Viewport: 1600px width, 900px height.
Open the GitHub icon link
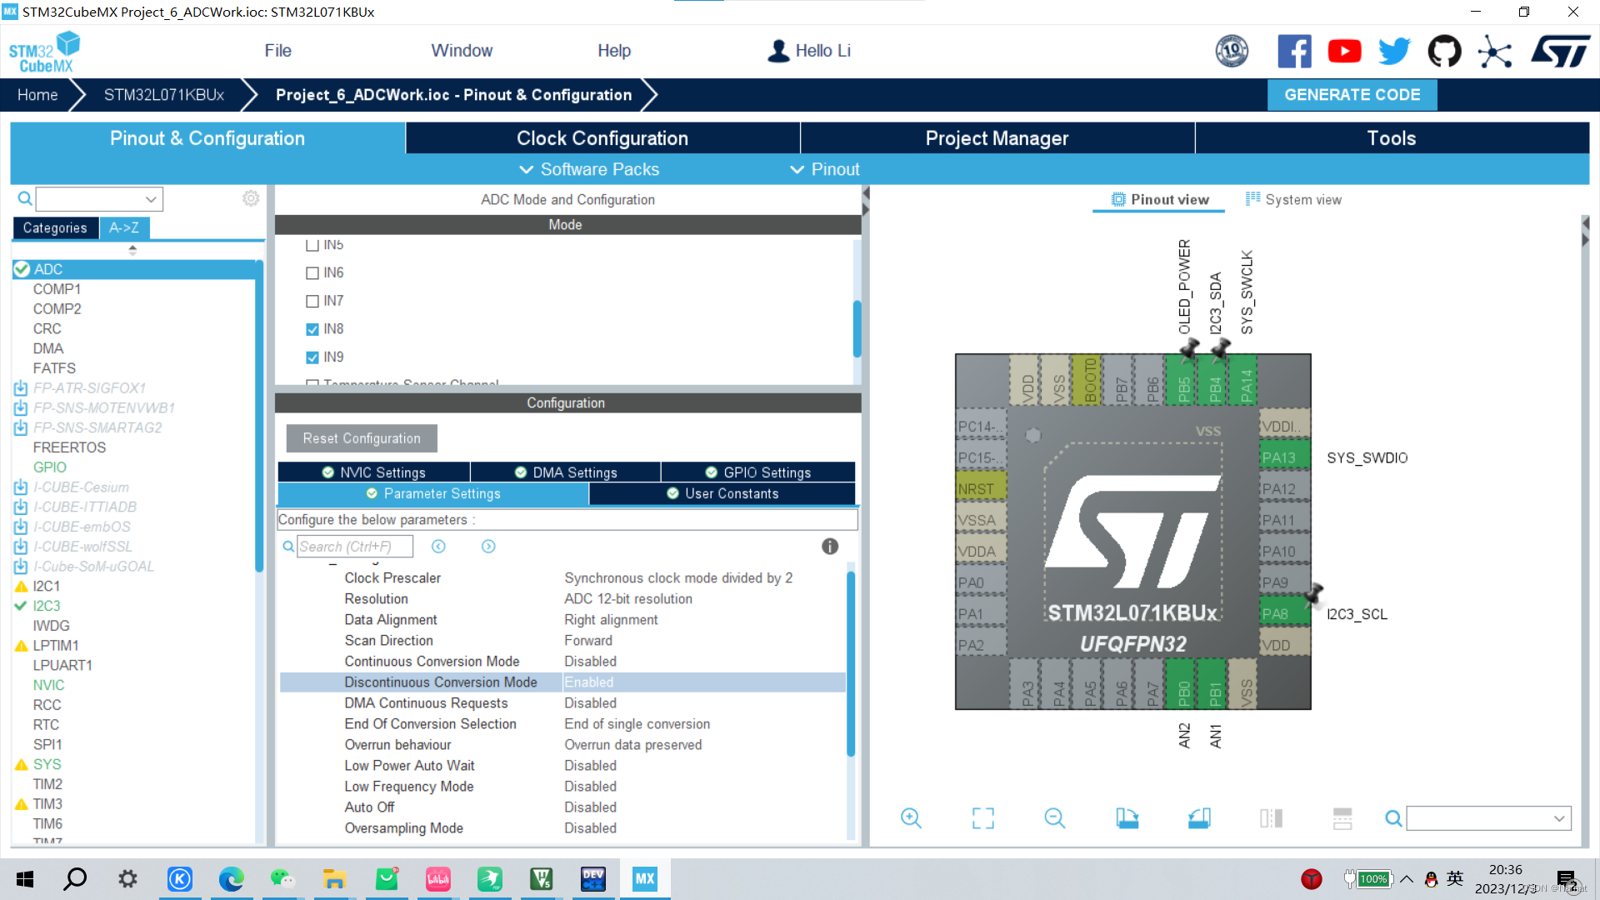tap(1444, 52)
